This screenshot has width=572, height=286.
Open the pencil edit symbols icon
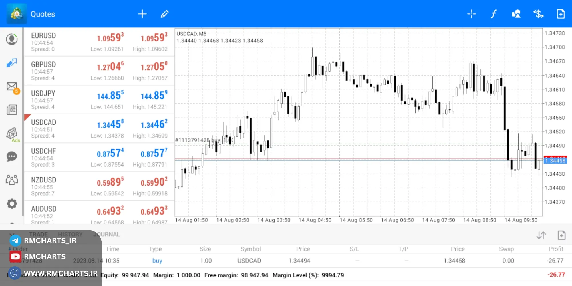[x=164, y=14]
